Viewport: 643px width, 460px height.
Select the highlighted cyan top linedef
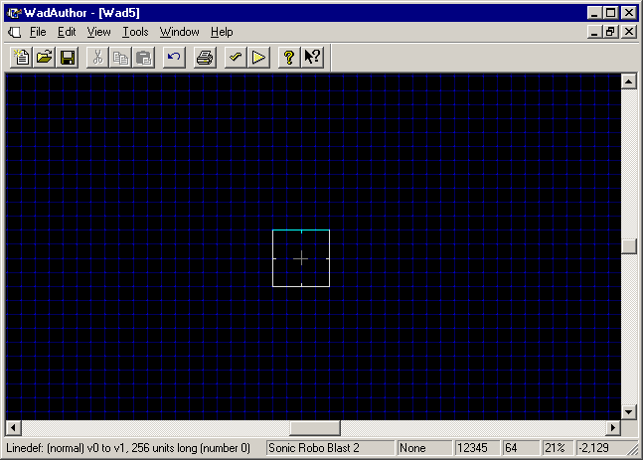[301, 230]
